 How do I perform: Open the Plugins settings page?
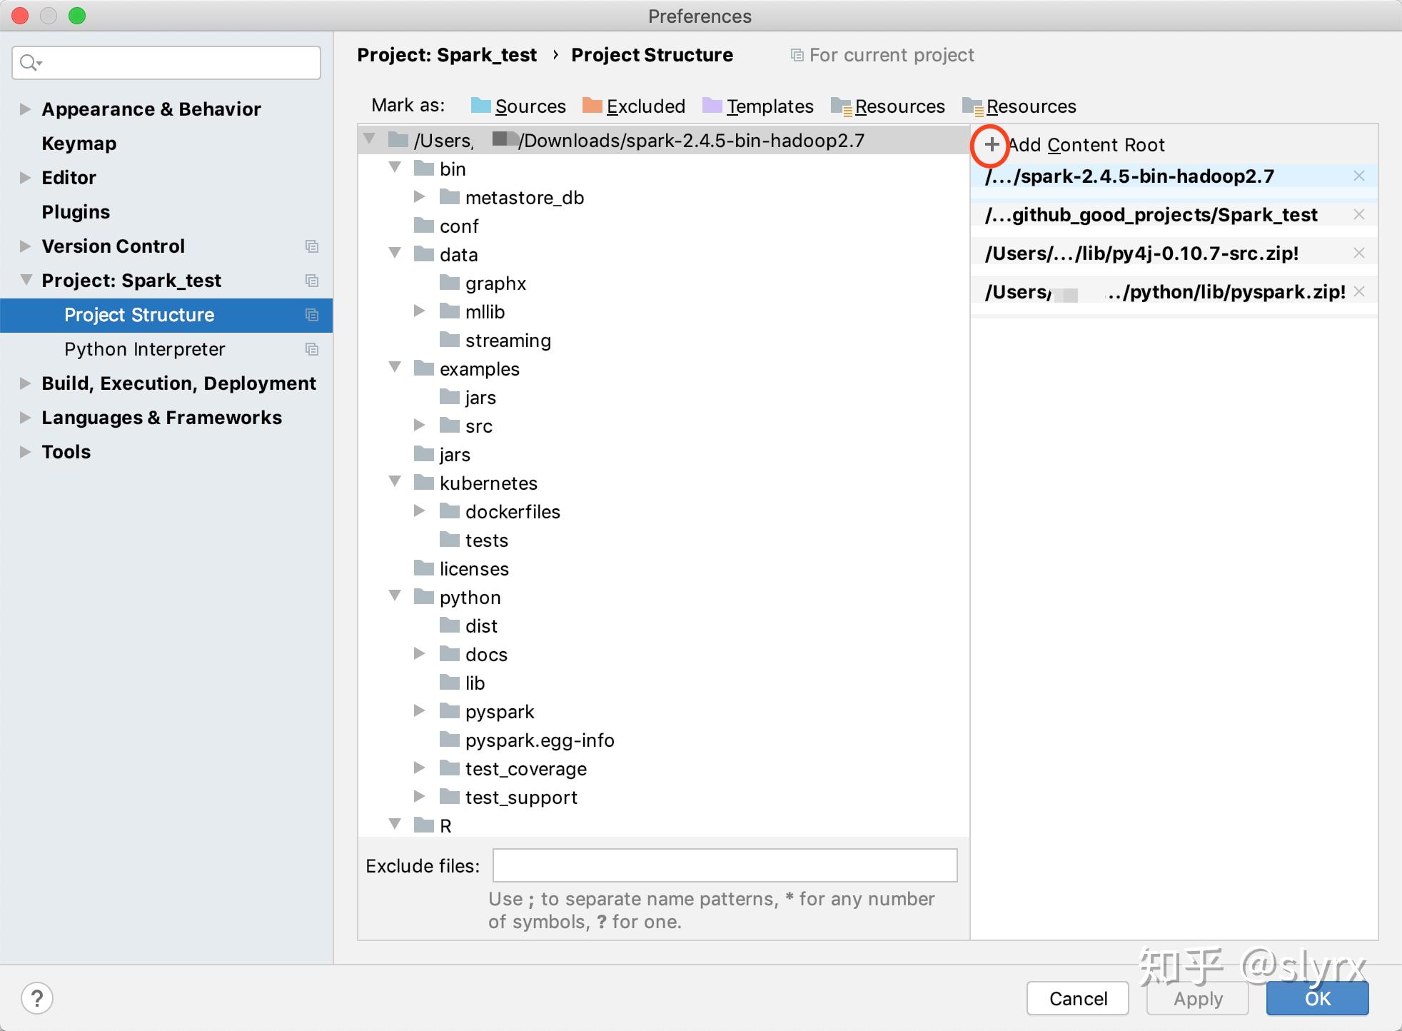pos(76,211)
